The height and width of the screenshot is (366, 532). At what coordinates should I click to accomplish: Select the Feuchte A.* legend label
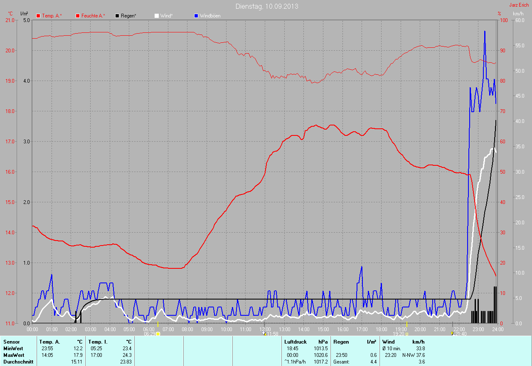93,16
